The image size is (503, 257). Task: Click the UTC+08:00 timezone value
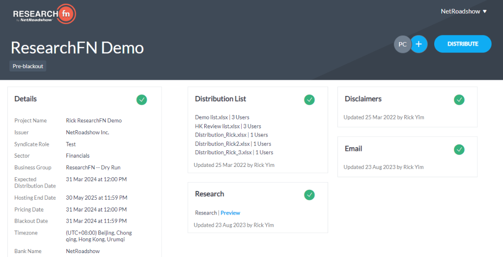point(99,236)
